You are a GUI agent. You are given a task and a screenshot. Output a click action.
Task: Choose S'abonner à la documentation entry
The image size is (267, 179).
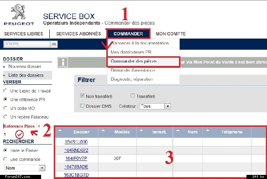143,43
